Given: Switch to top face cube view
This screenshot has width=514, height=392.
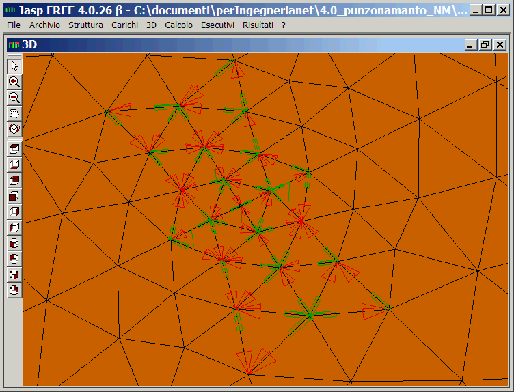Looking at the screenshot, I should tap(14, 149).
